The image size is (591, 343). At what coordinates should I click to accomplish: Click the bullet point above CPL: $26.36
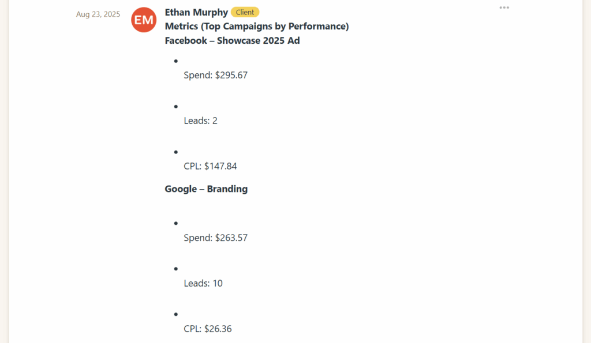(175, 314)
